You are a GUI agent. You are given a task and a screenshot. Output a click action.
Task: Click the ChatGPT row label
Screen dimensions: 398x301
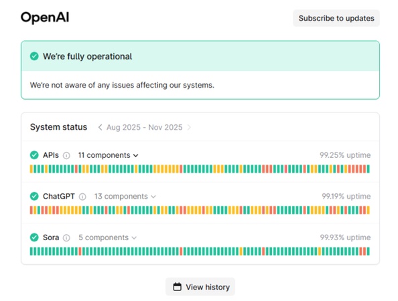pos(59,197)
